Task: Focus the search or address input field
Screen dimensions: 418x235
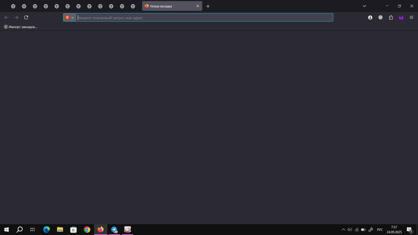Action: coord(204,18)
